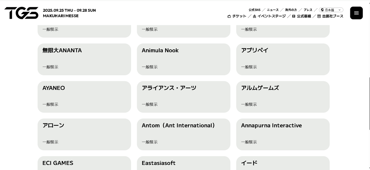Open the language dropdown showing 日本語
Screen dimensions: 370x170
tap(331, 10)
